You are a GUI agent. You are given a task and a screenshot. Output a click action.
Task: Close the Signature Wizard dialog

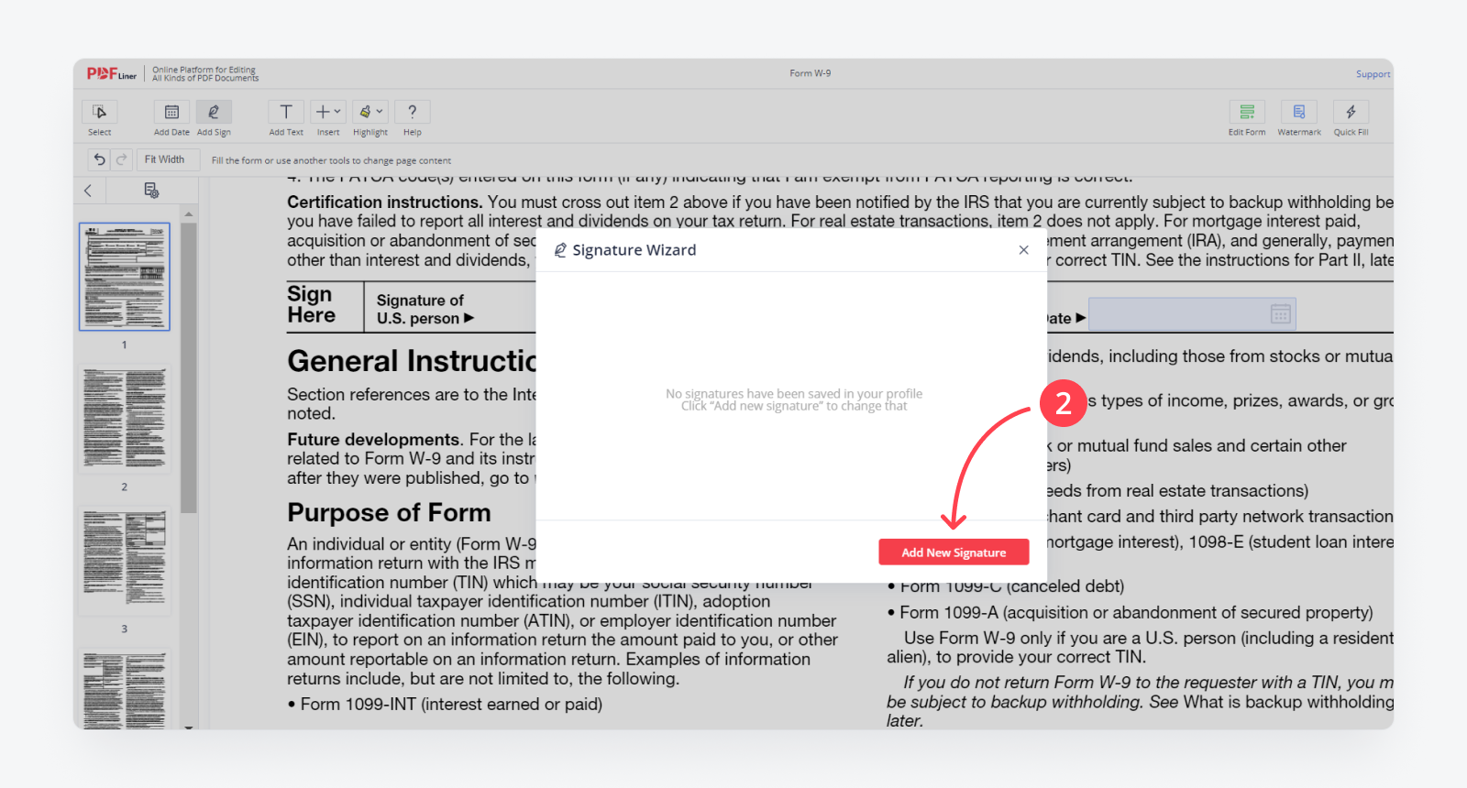tap(1023, 250)
